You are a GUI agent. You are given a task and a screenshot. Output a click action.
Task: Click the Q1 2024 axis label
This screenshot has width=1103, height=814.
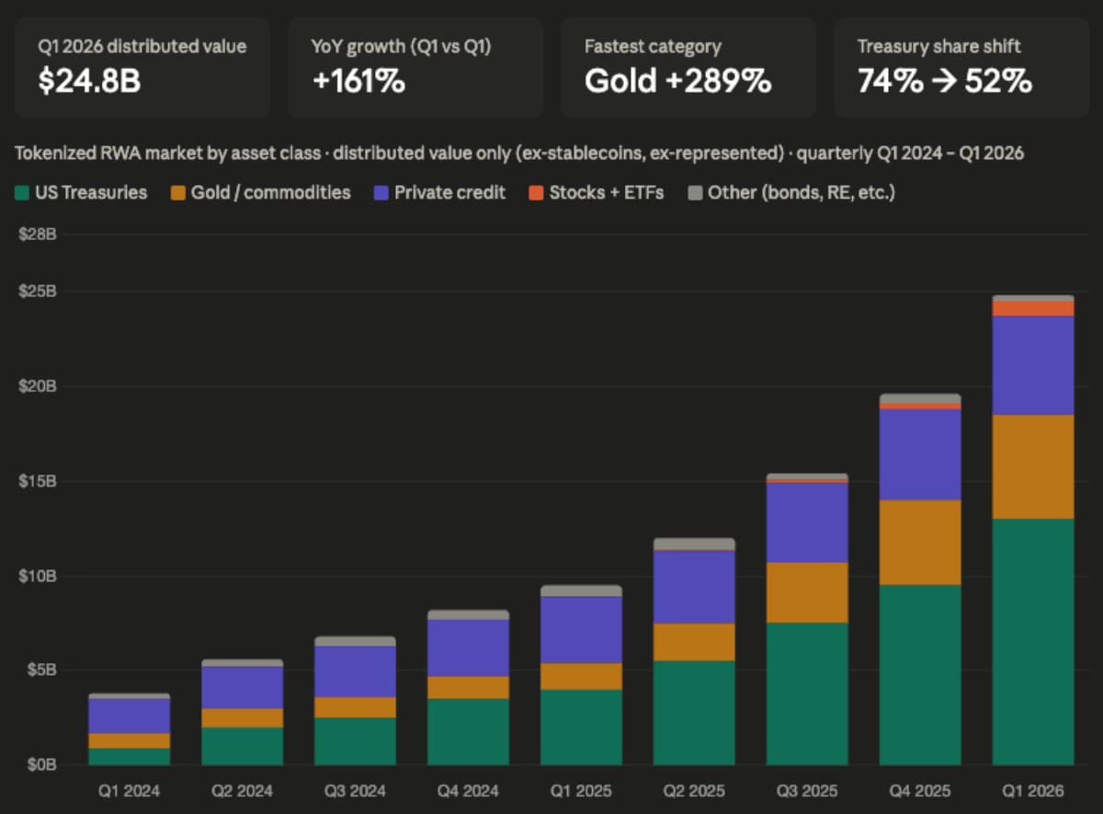click(x=130, y=790)
